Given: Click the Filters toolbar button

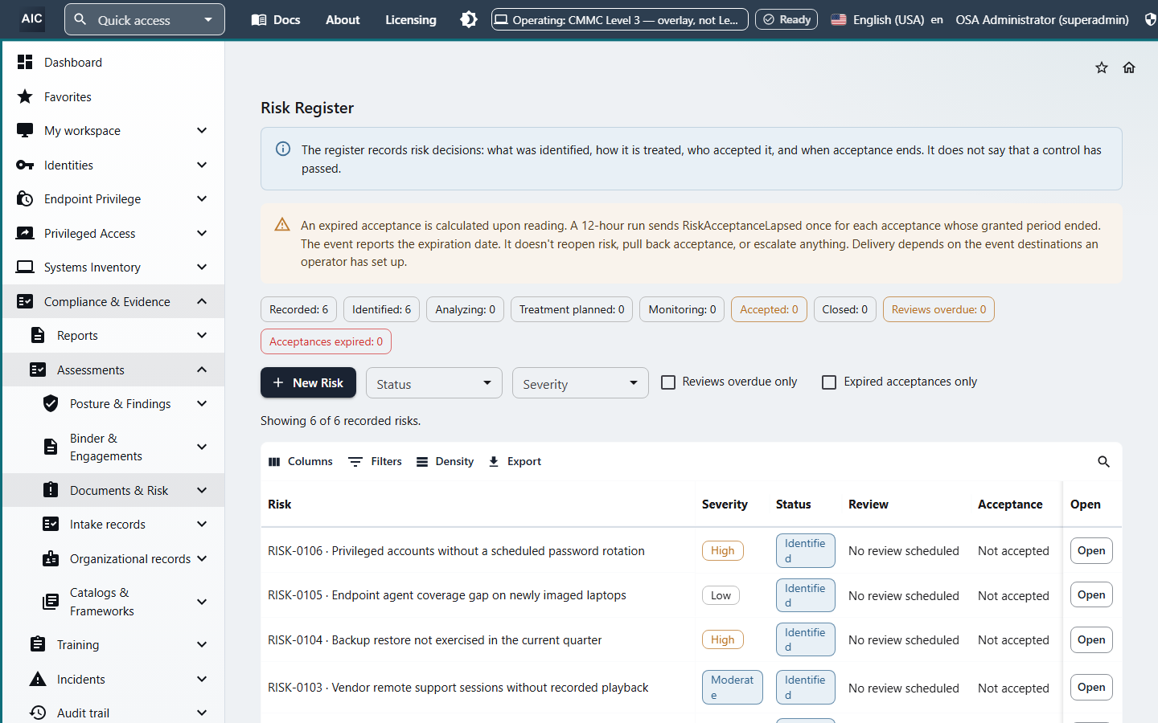Looking at the screenshot, I should [x=375, y=461].
